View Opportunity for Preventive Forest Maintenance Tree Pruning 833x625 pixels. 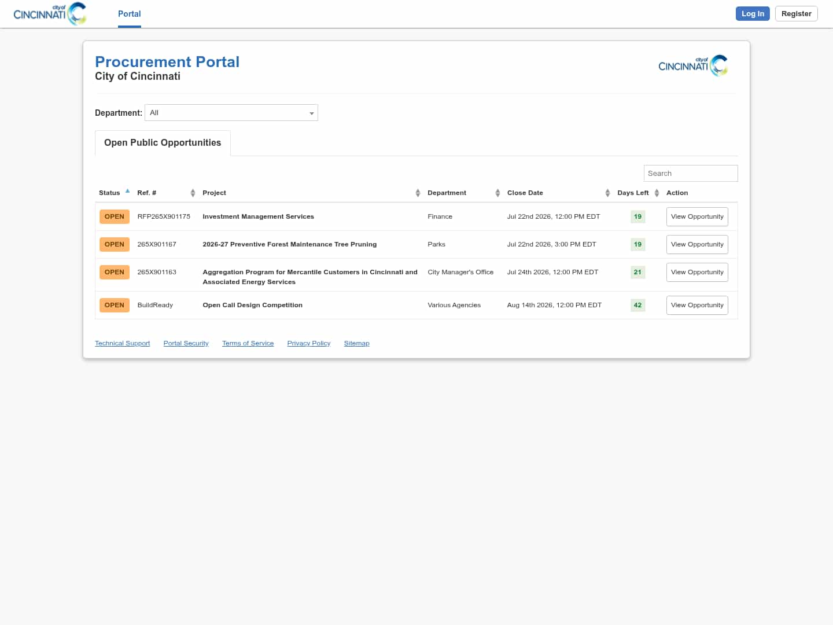[x=697, y=245]
